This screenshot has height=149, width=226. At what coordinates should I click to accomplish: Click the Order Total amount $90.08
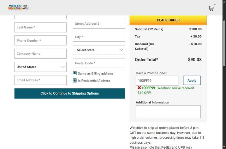coord(195,60)
